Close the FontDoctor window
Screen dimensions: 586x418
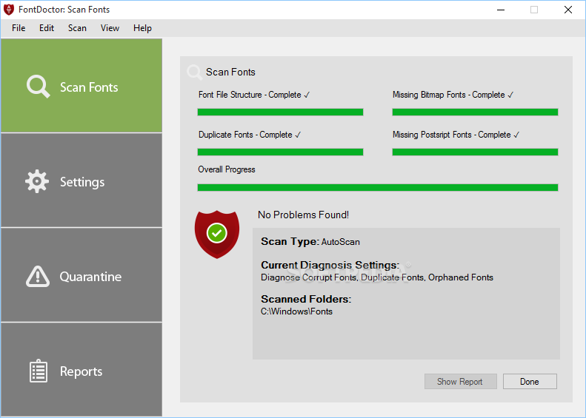tap(568, 10)
